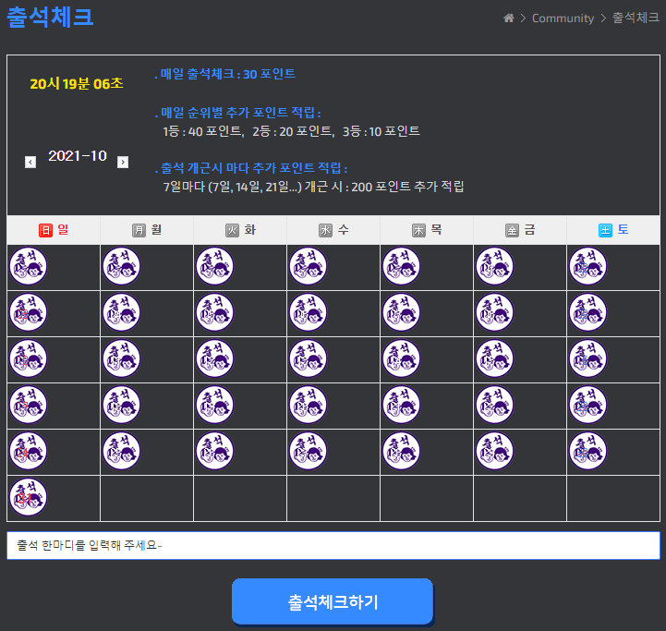
Task: Click first-row attendance stamp under Saturday
Action: click(587, 266)
